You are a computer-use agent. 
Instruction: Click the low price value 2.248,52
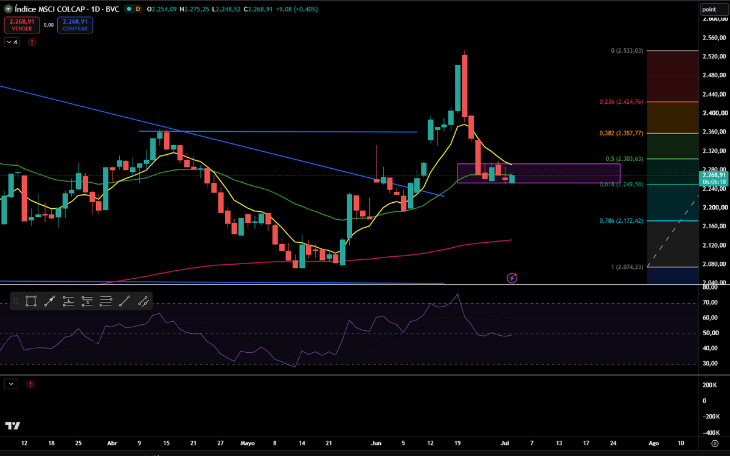[x=228, y=9]
